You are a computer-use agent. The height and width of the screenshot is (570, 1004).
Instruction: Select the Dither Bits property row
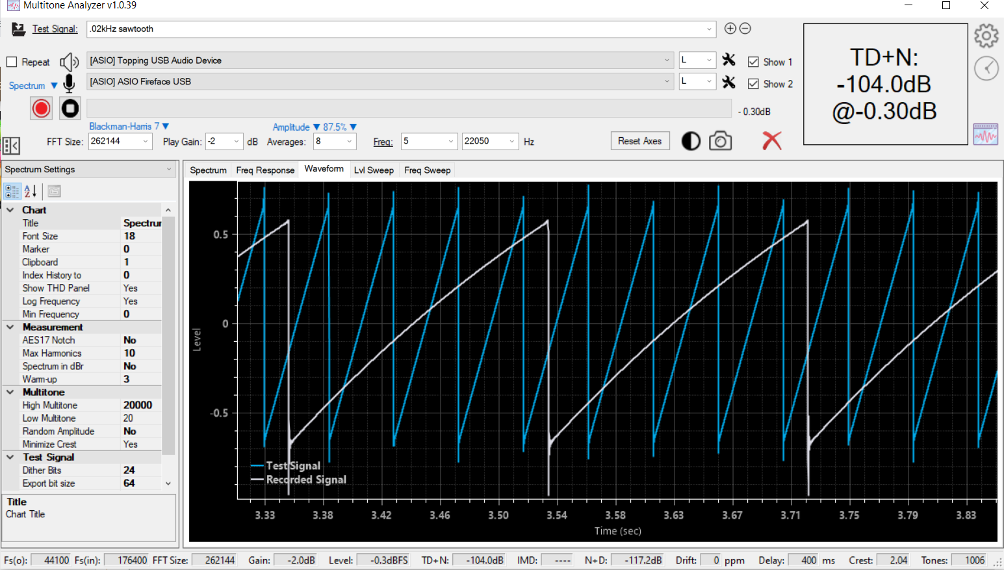pos(83,470)
